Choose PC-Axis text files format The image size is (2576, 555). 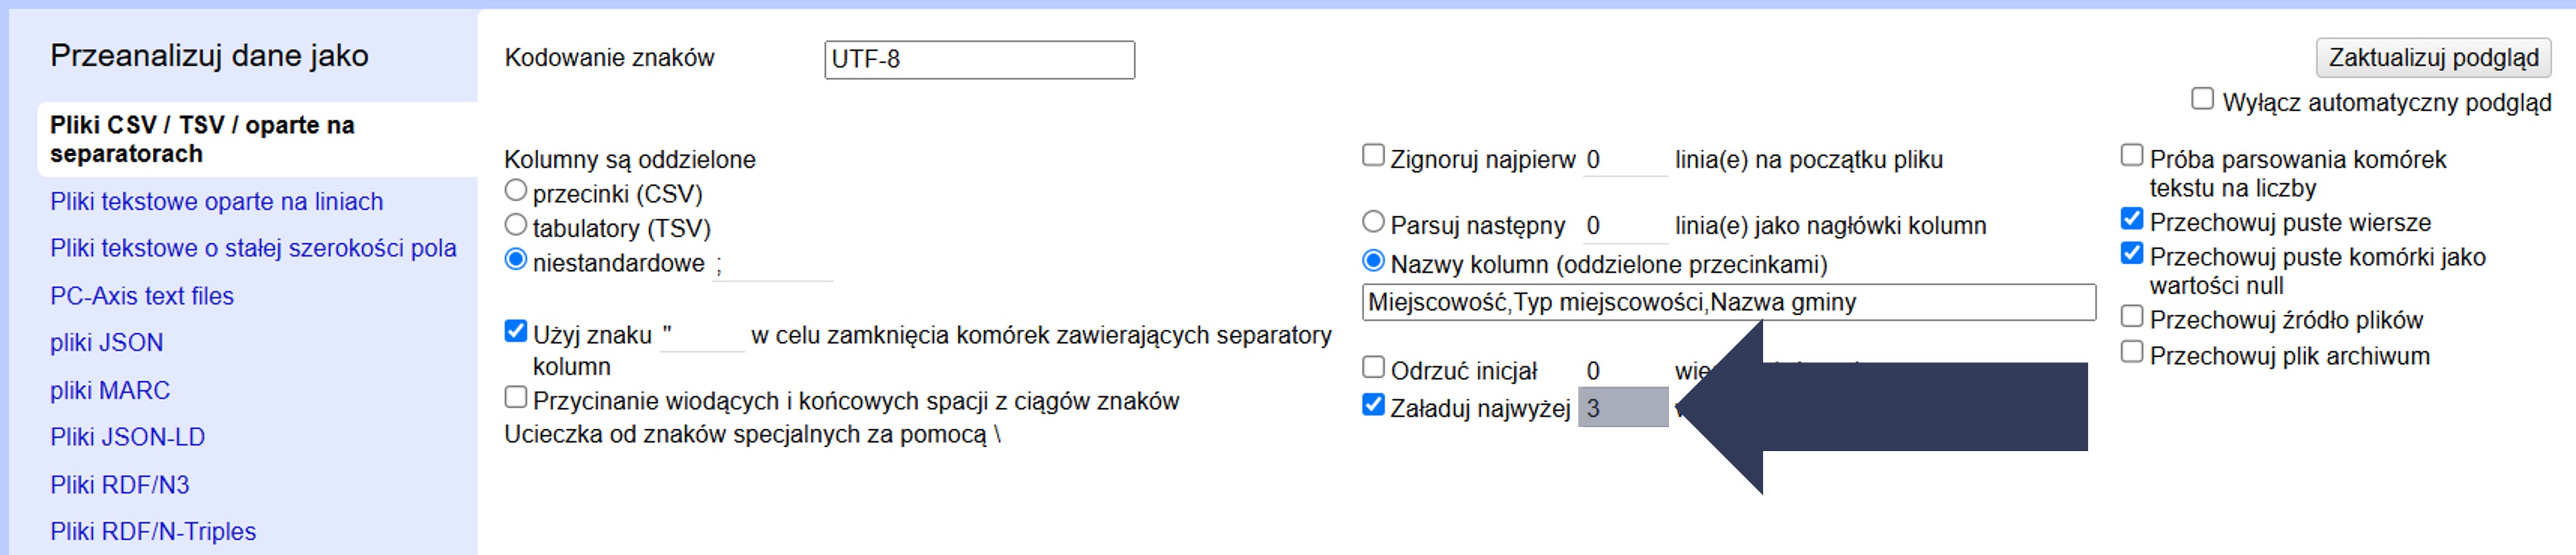141,297
